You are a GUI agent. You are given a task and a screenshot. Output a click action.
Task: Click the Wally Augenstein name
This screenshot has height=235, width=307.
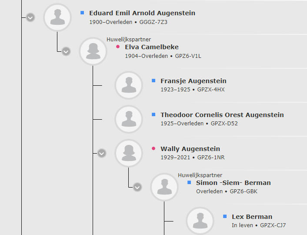click(190, 149)
